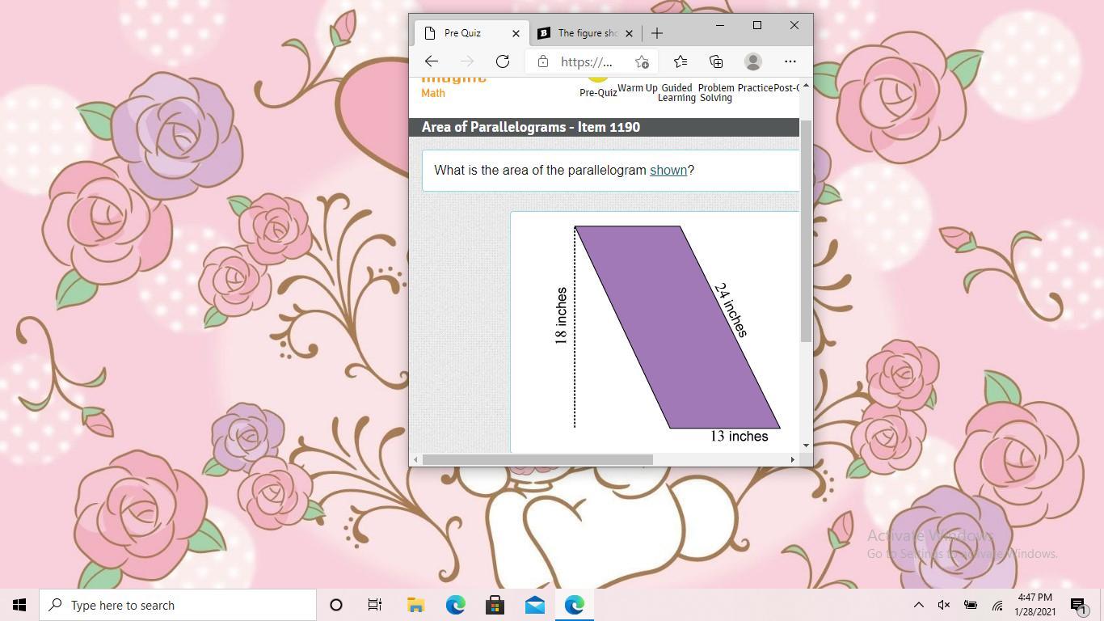Close the Pre Quiz tab

(516, 33)
